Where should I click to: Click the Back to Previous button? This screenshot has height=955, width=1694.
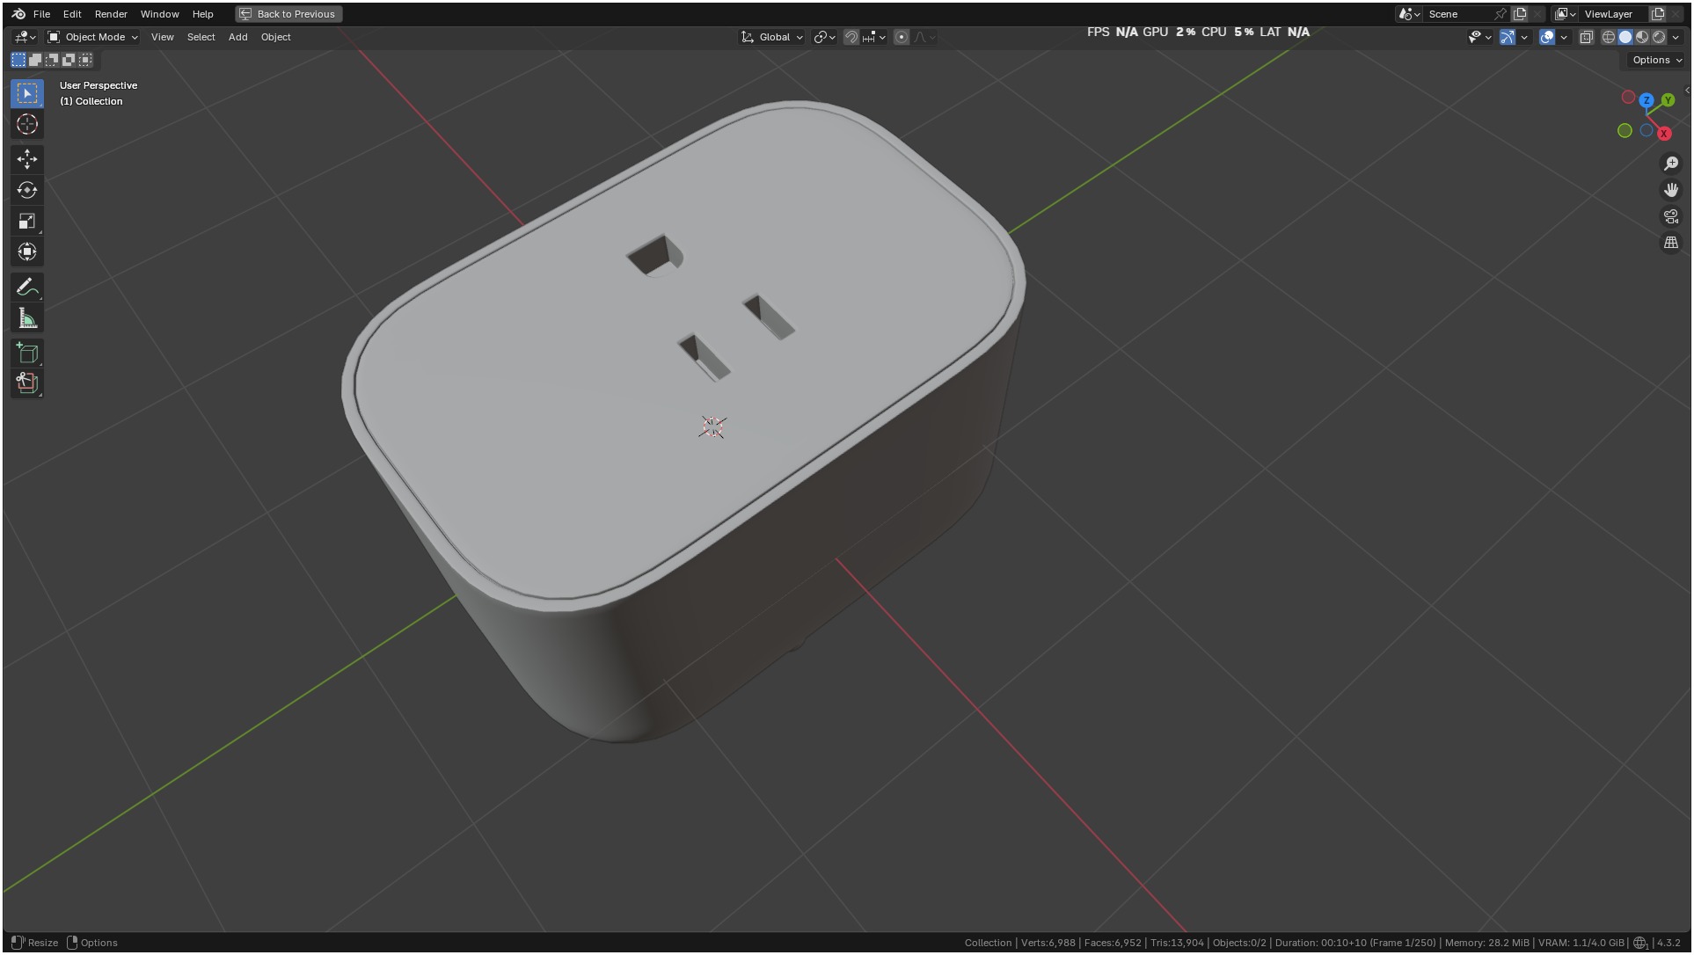pyautogui.click(x=288, y=14)
